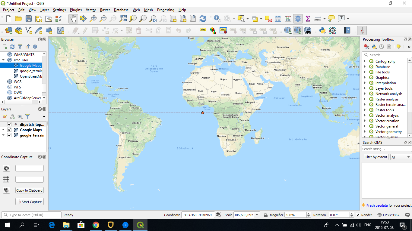Collapse the XYZ Tiles tree node
This screenshot has width=412, height=231.
point(3,60)
